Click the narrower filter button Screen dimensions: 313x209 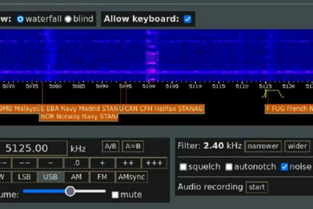(263, 146)
